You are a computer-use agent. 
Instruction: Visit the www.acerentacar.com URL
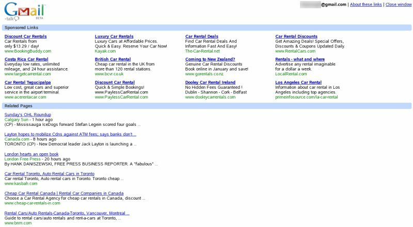click(25, 97)
